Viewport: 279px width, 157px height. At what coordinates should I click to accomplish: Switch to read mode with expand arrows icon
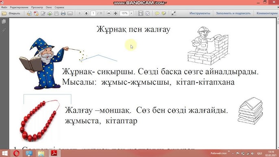pos(173,13)
